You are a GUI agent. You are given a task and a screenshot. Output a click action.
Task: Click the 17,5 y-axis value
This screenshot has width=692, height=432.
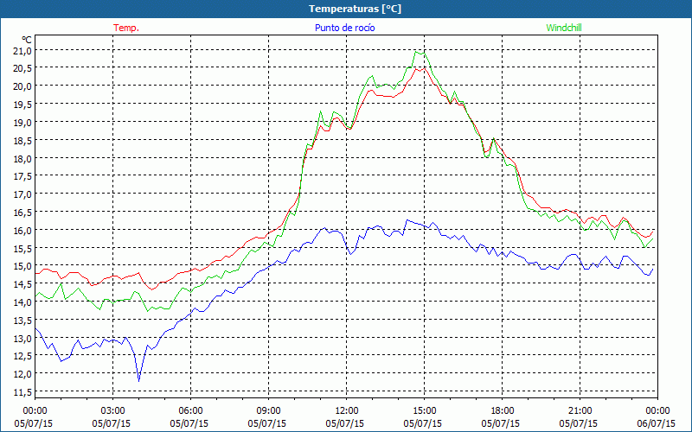[23, 176]
